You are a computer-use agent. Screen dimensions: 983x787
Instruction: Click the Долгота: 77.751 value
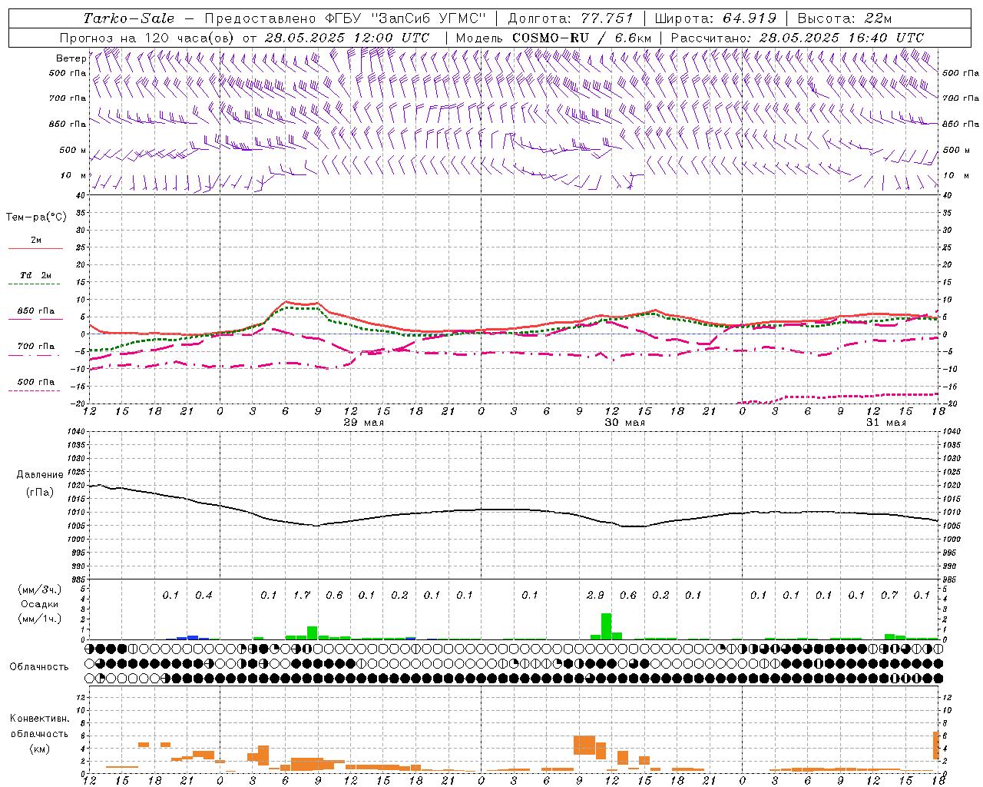pyautogui.click(x=571, y=18)
